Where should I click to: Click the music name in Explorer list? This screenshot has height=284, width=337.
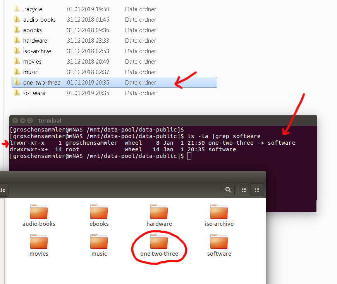point(30,72)
